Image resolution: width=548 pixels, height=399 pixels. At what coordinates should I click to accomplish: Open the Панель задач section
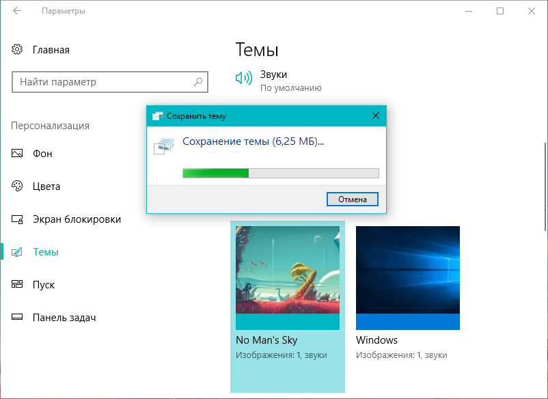[x=64, y=318]
